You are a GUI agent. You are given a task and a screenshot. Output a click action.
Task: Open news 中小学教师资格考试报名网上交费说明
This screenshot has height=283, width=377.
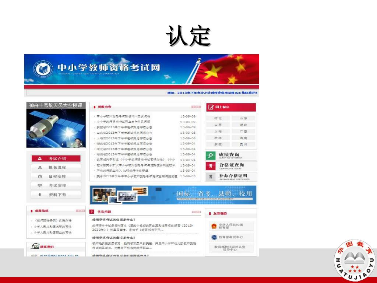click(123, 116)
